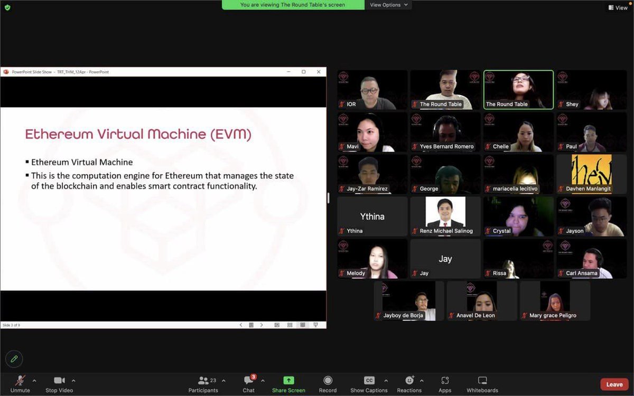
Task: Unmute the microphone
Action: 20,384
